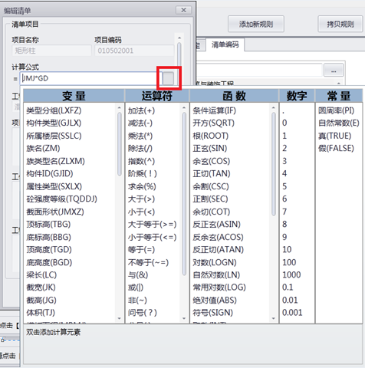Click up arrow of 运算符 list scrollbar
The height and width of the screenshot is (368, 365).
pyautogui.click(x=184, y=108)
